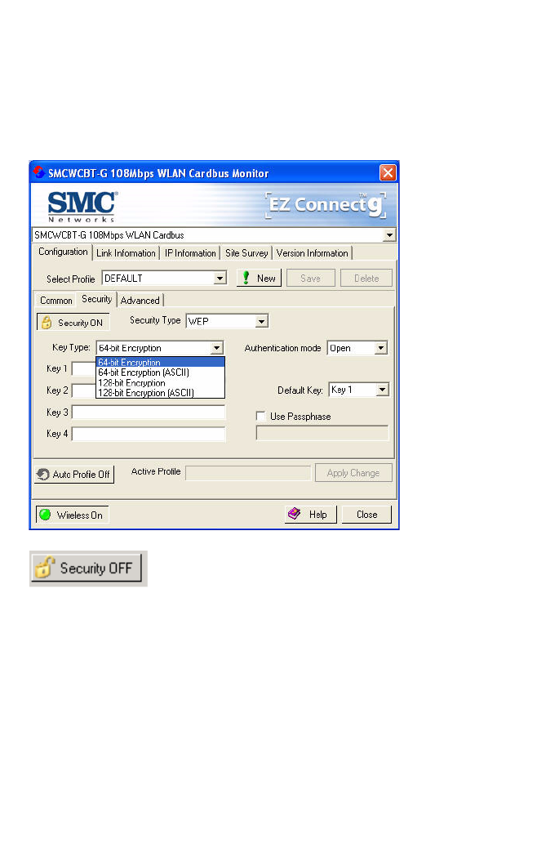Click the Save profile button
The image size is (546, 852).
[310, 279]
